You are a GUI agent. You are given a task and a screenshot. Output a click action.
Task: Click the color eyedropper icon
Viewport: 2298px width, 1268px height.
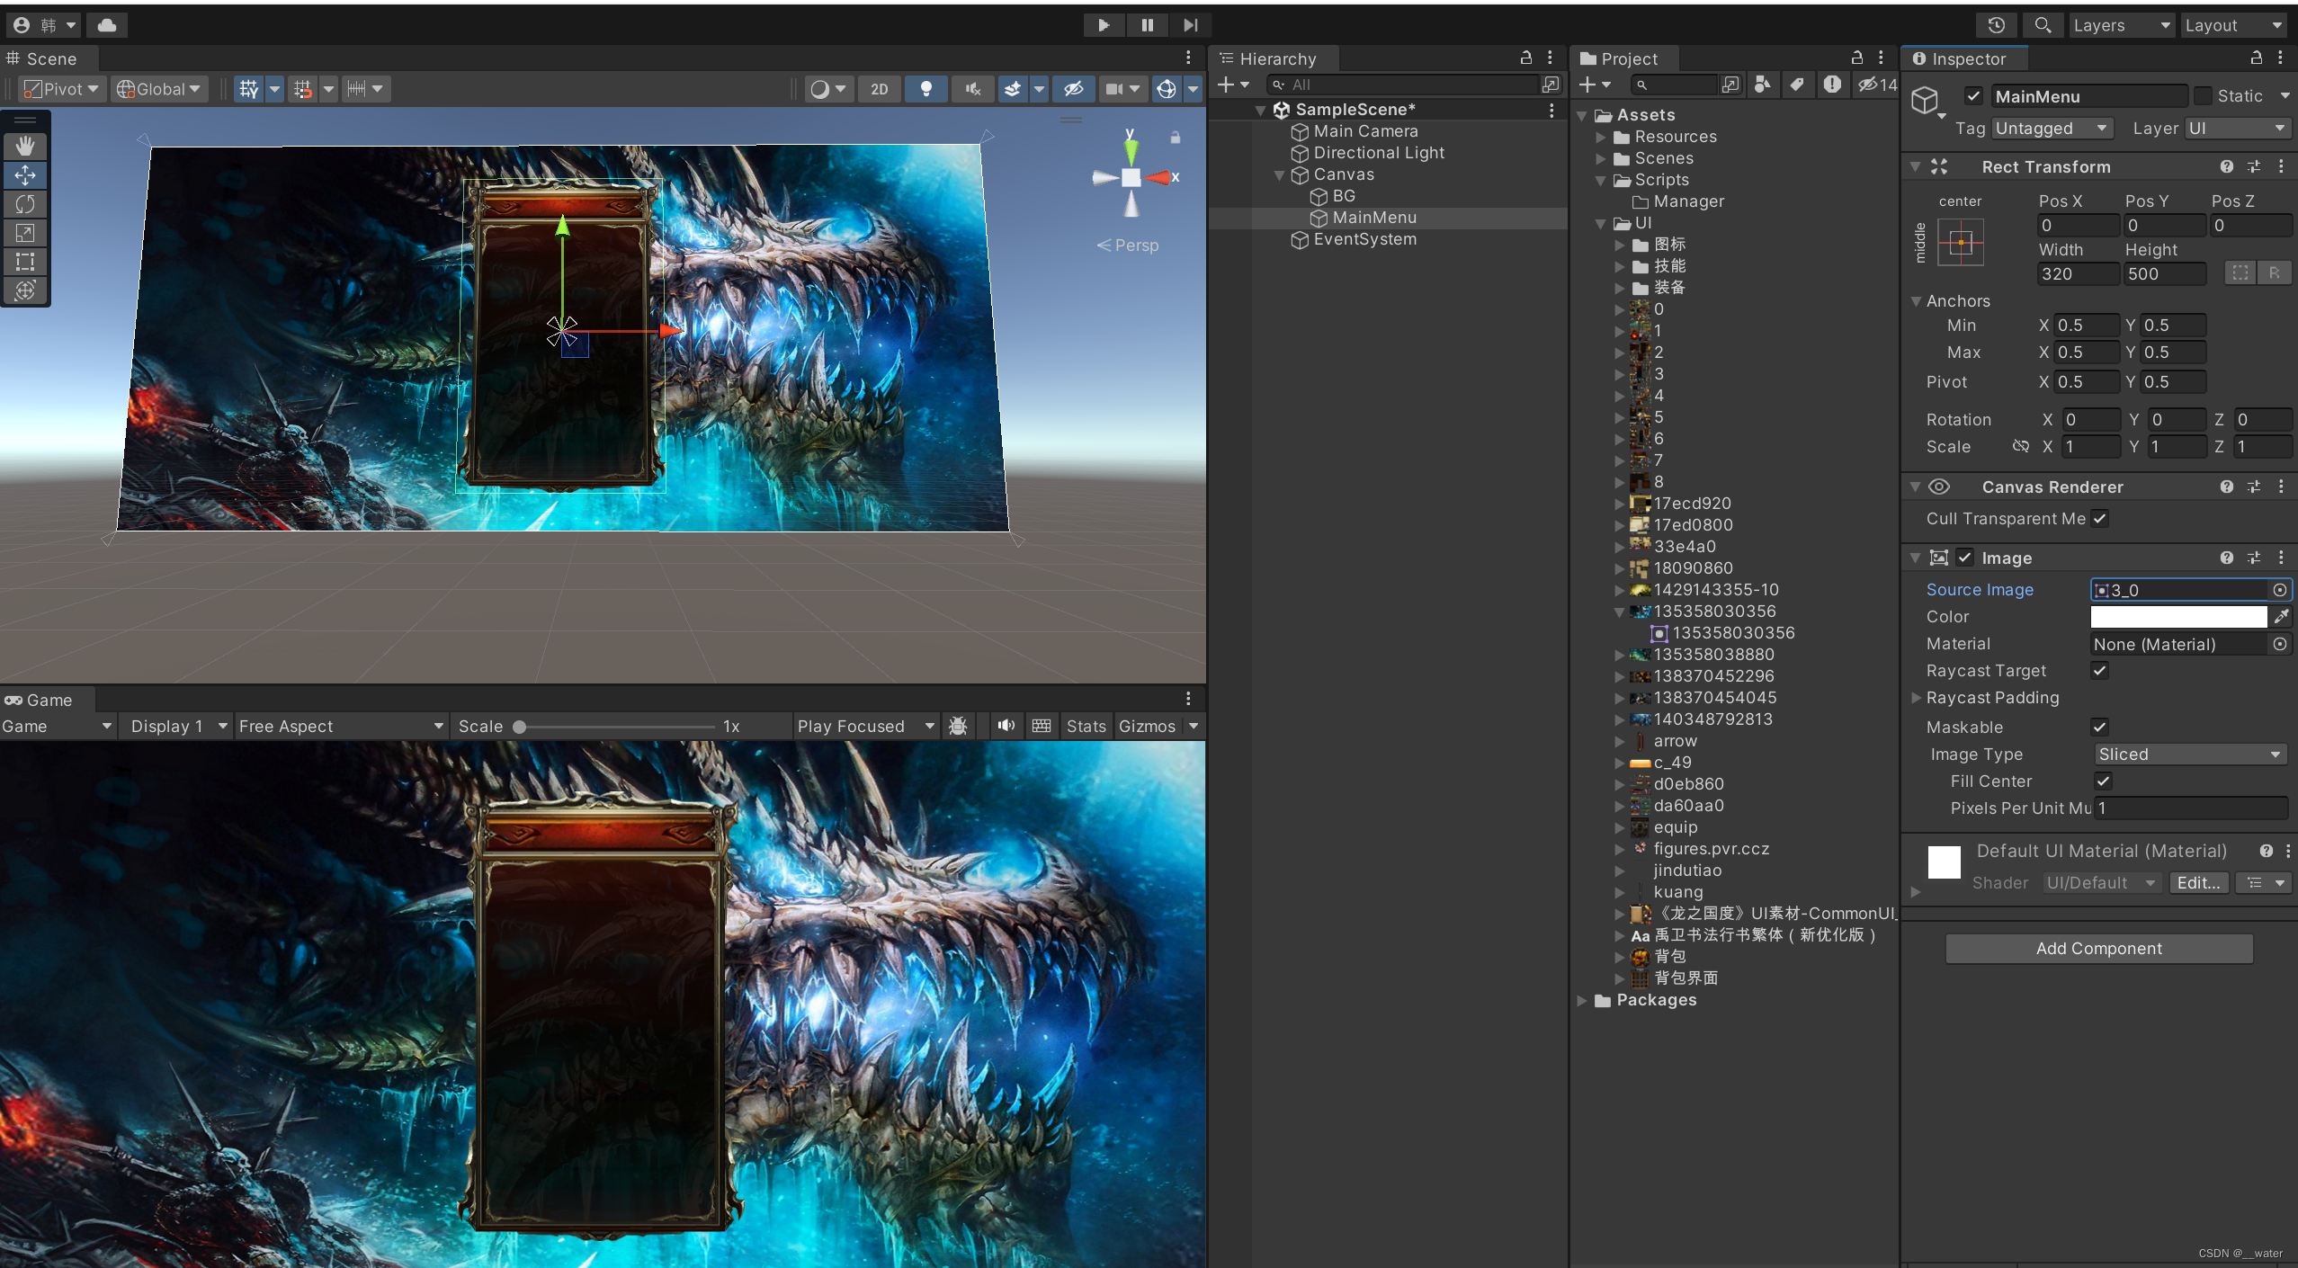coord(2281,617)
